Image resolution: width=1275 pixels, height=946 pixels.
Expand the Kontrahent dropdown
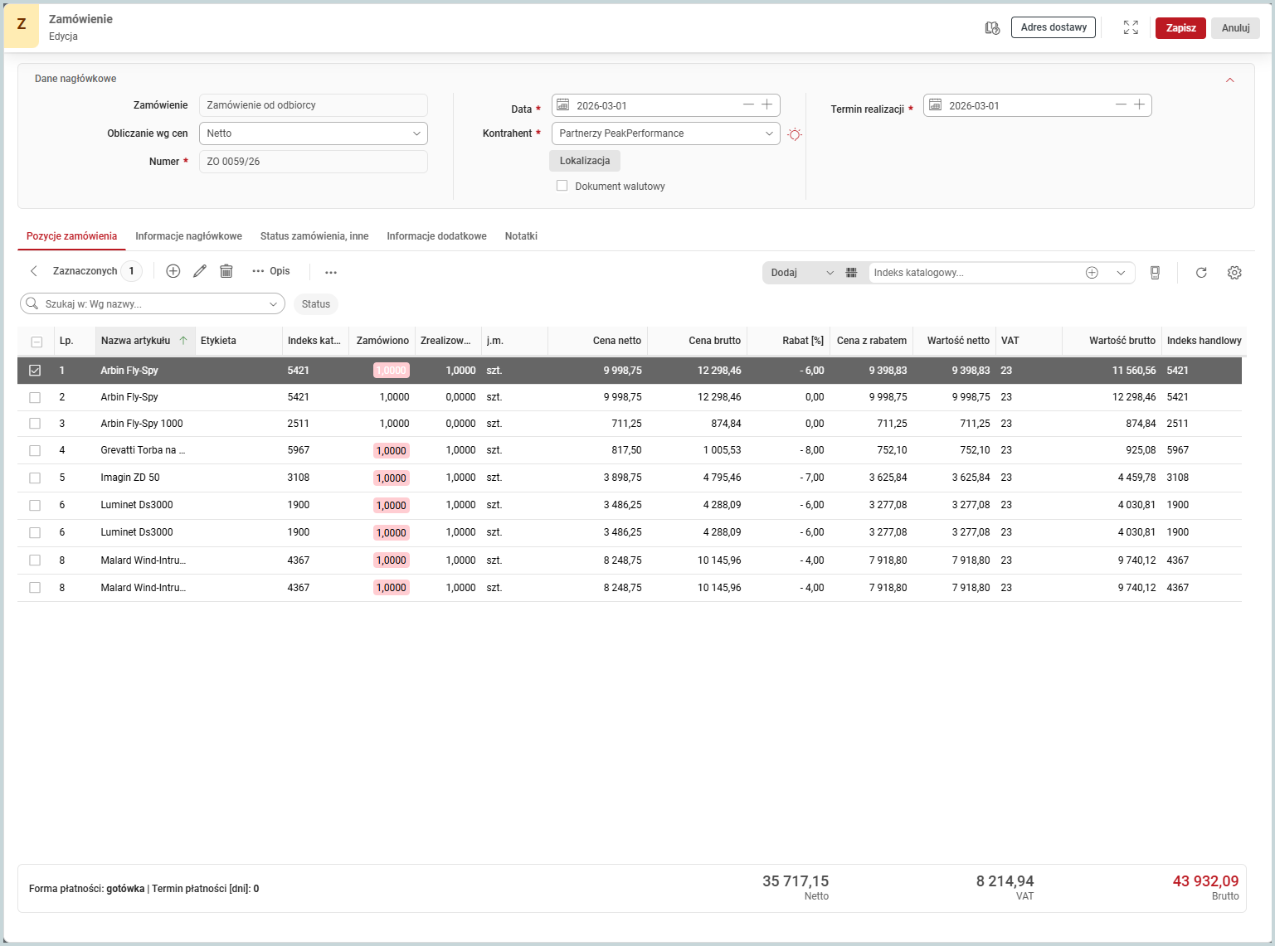click(x=666, y=133)
